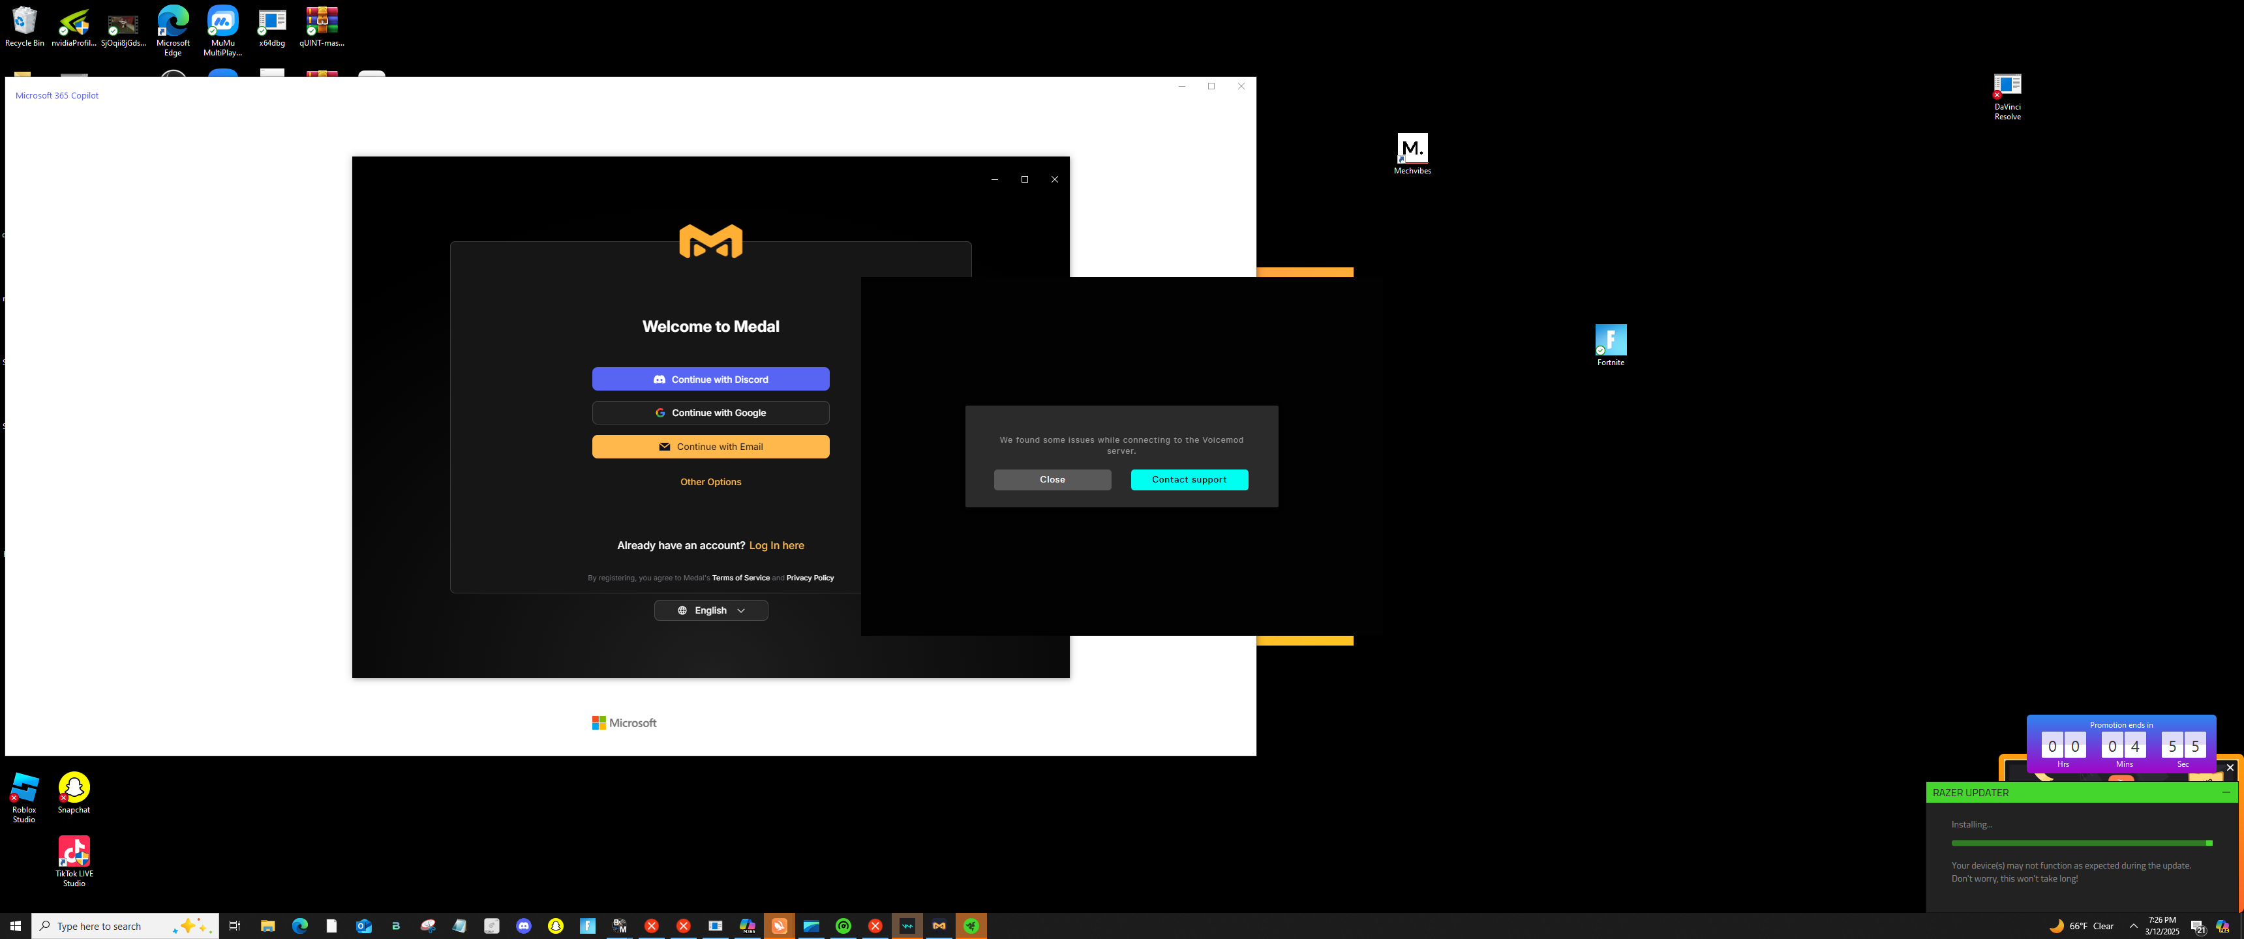Focus the taskbar search box
Image resolution: width=2244 pixels, height=939 pixels.
tap(125, 926)
